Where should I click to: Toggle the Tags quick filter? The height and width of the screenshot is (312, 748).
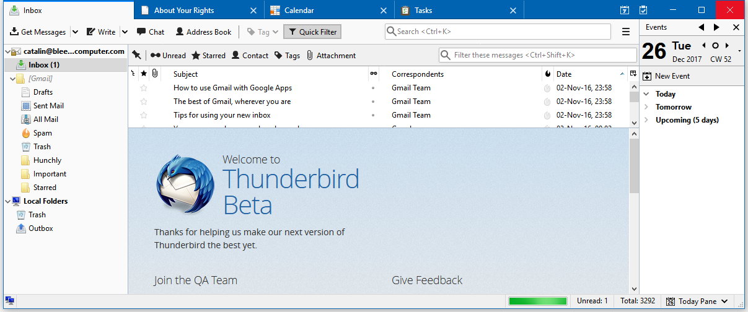[287, 55]
